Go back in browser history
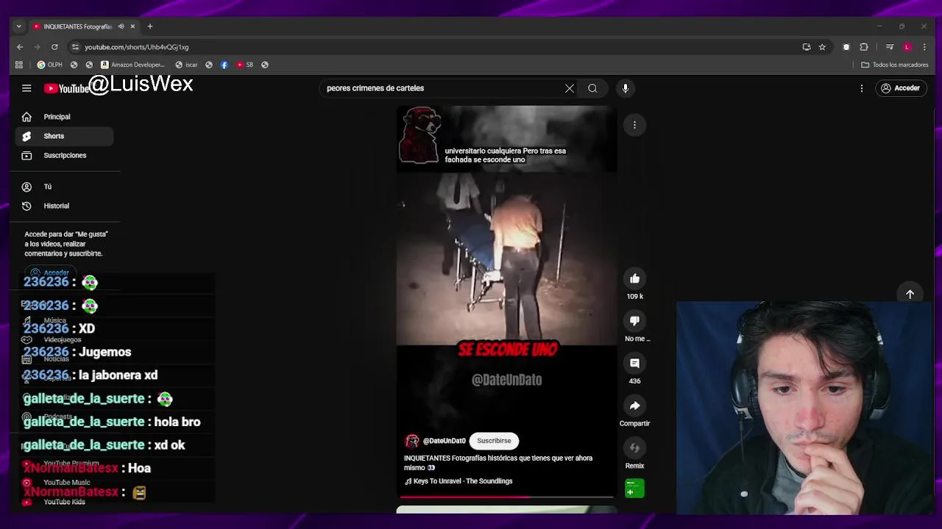The height and width of the screenshot is (529, 942). (20, 47)
